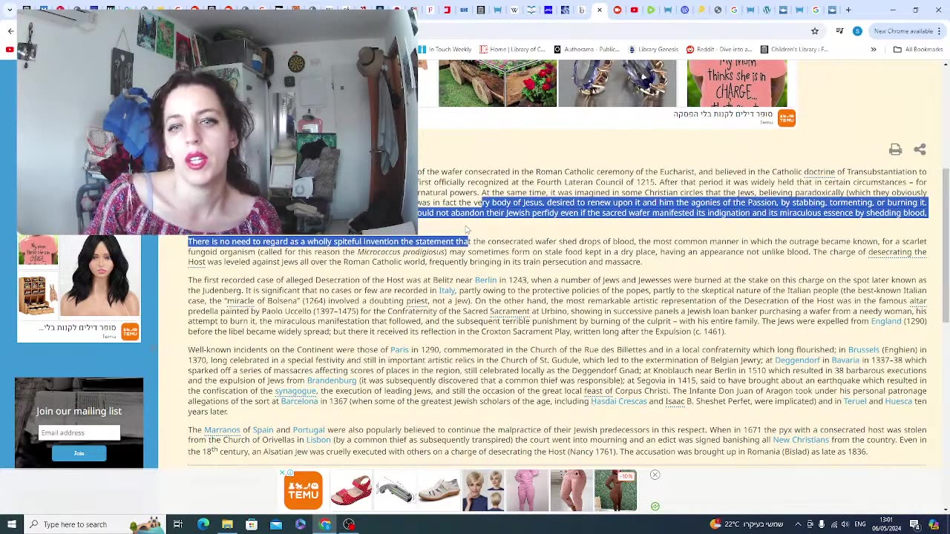Switch input language from ENG

point(860,524)
